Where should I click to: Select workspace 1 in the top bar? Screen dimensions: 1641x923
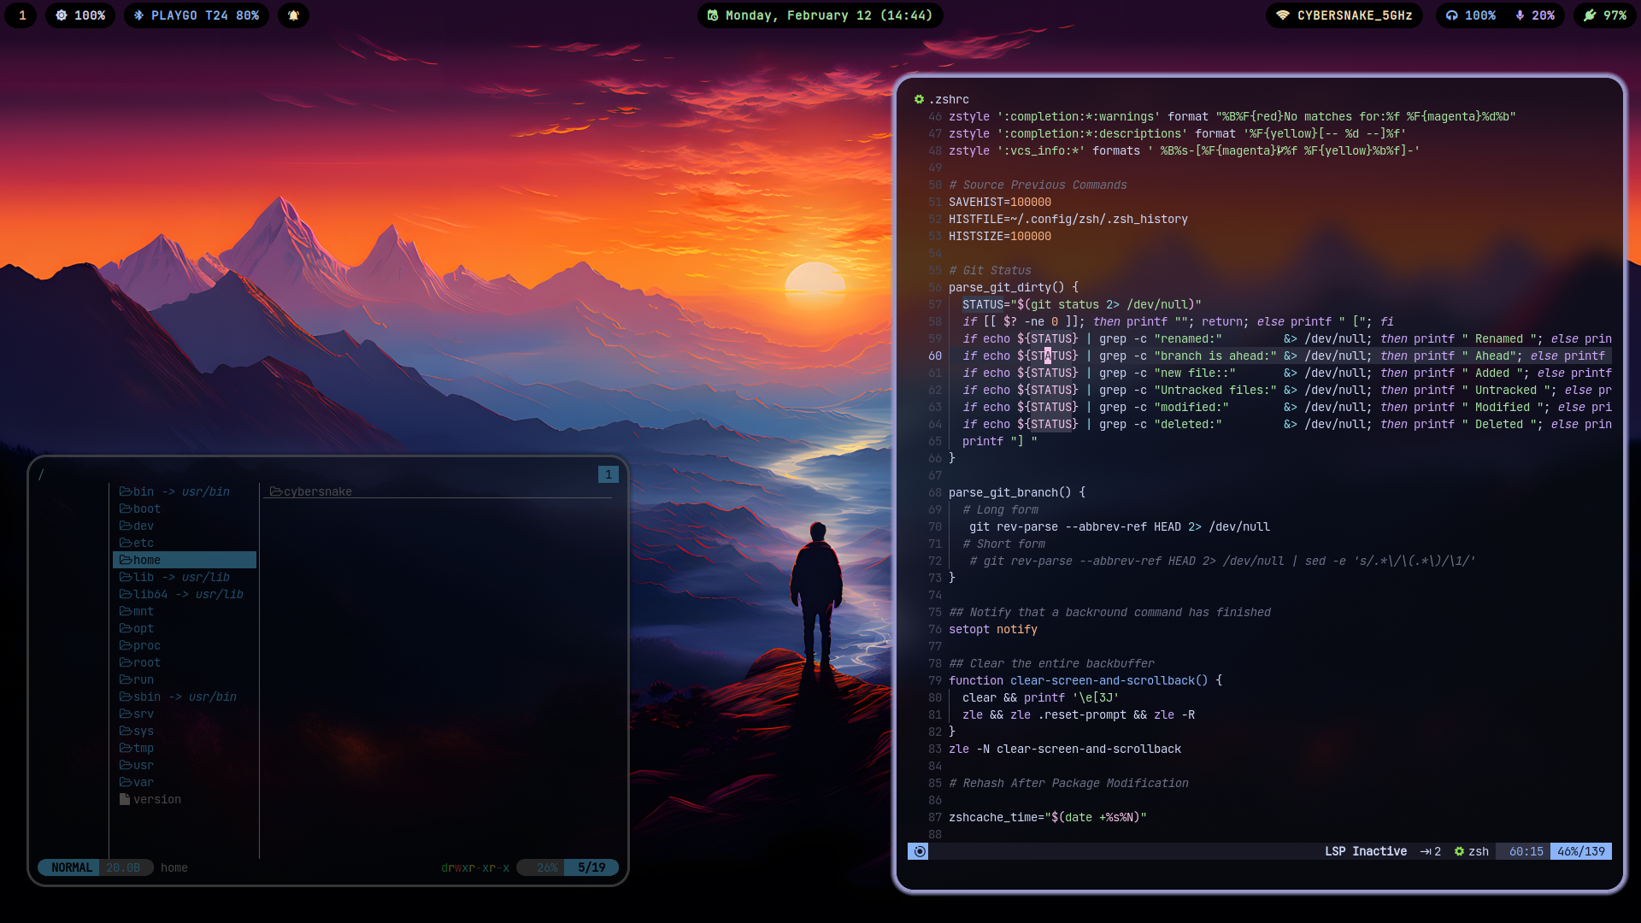pos(22,15)
